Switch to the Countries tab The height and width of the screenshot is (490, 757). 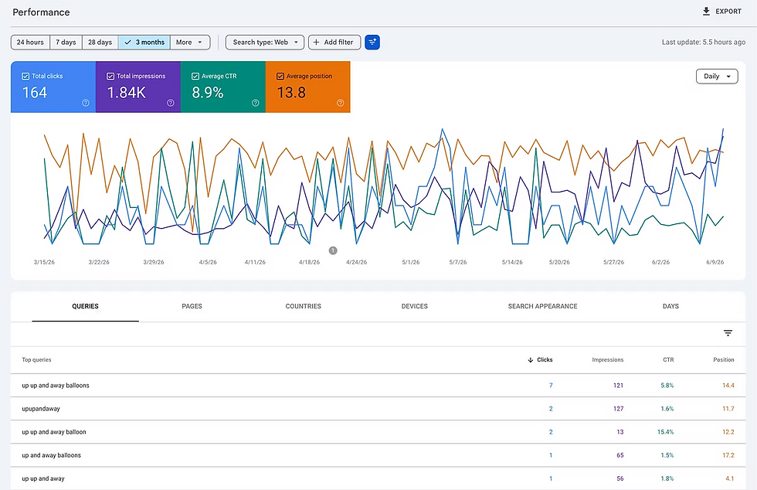click(x=303, y=306)
